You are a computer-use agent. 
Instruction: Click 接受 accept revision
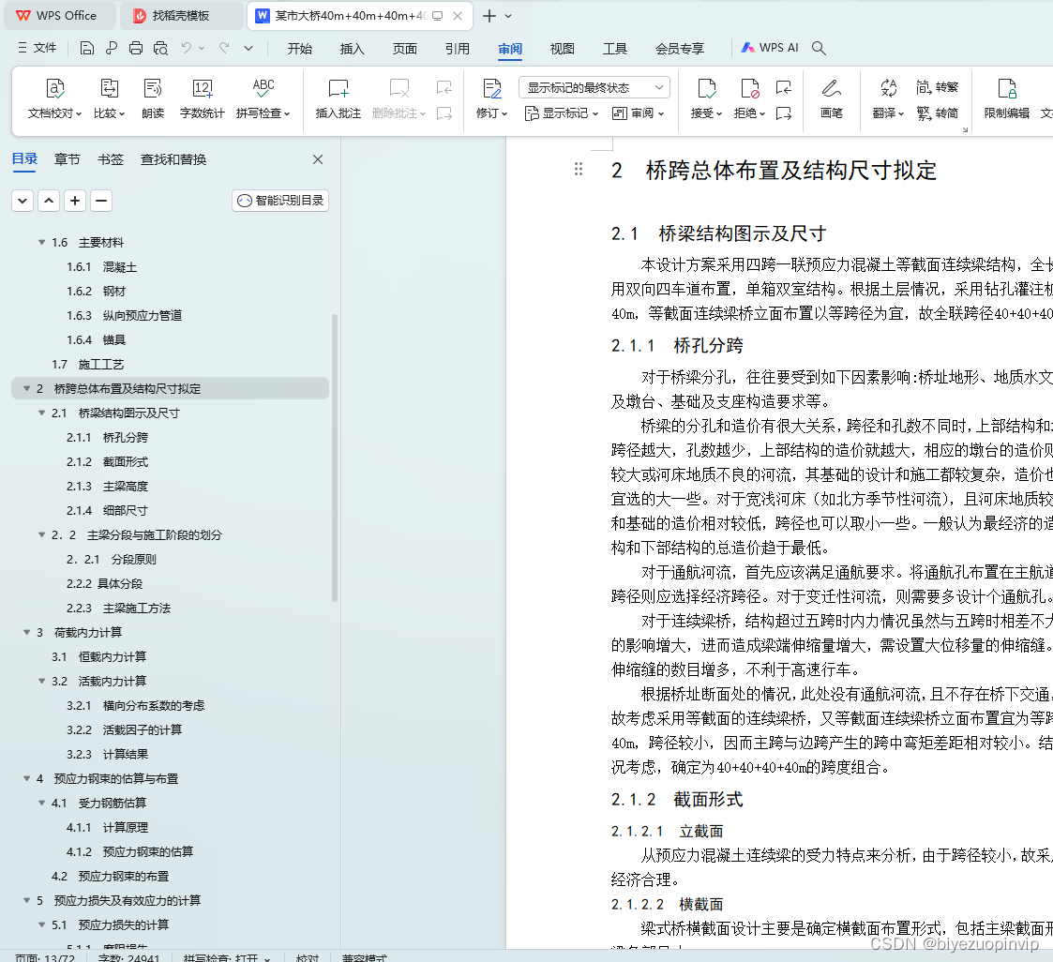pos(706,98)
